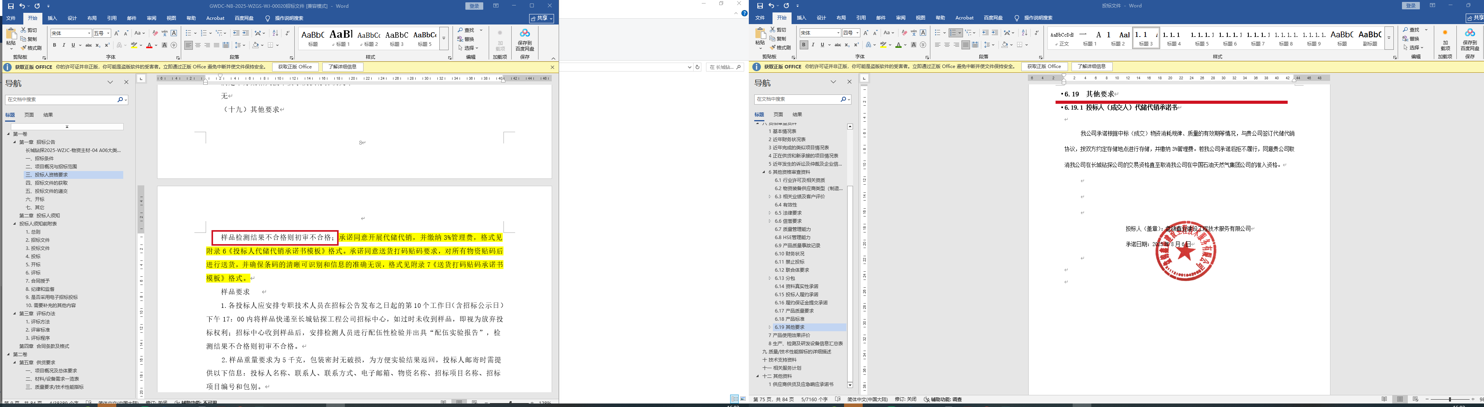The width and height of the screenshot is (1484, 407).
Task: Decrease font size in right 投标文件 window
Action: coord(876,33)
